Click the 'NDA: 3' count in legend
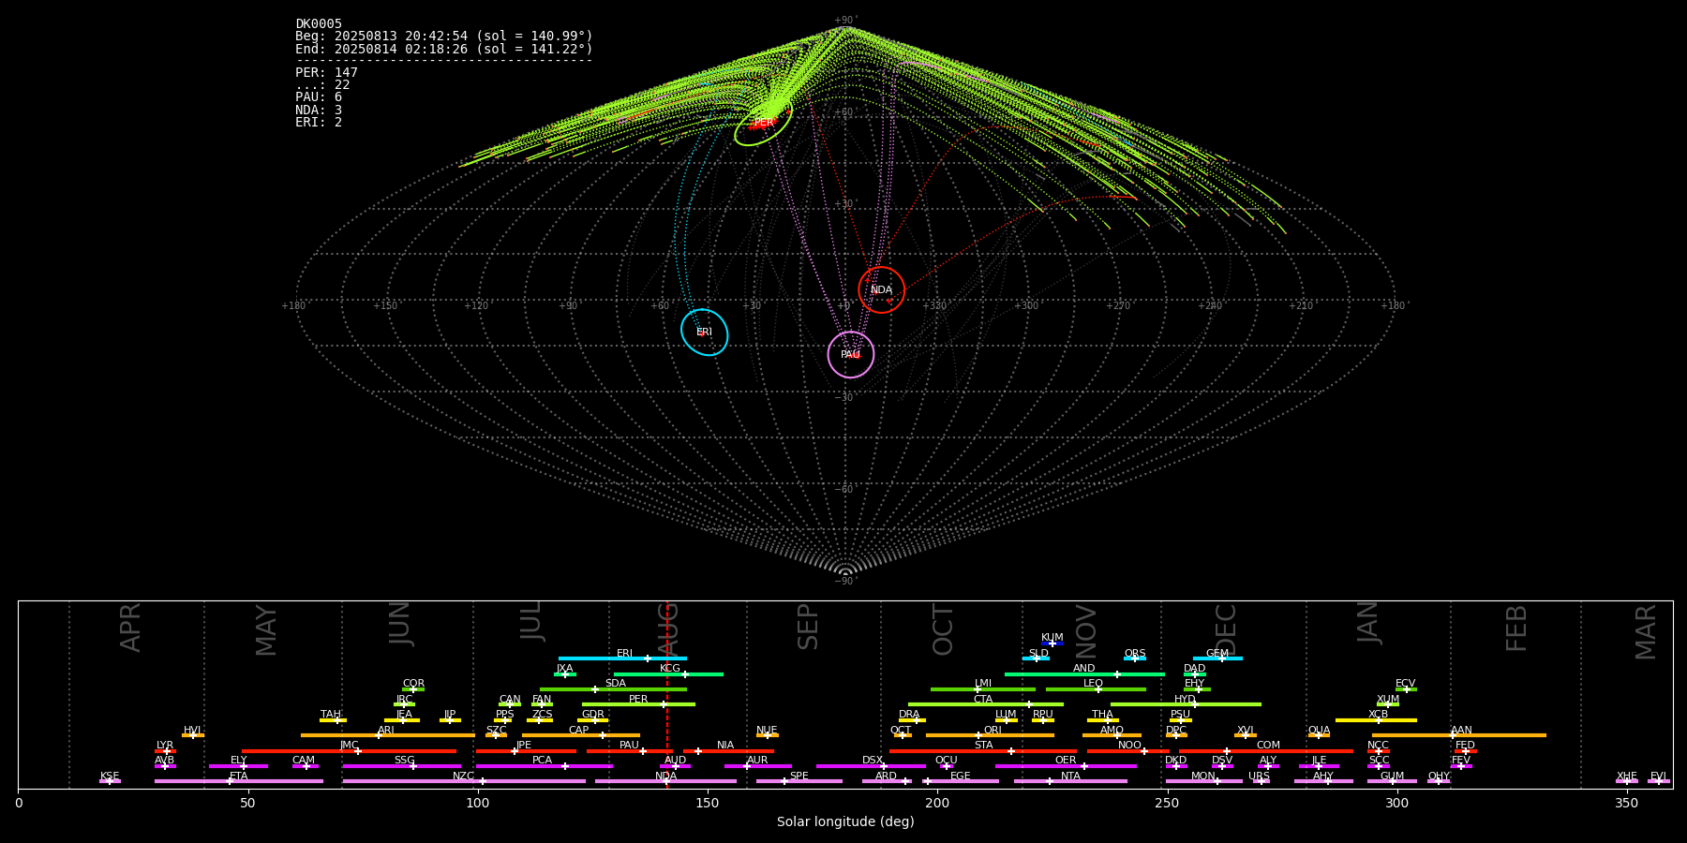This screenshot has width=1687, height=843. [x=319, y=110]
